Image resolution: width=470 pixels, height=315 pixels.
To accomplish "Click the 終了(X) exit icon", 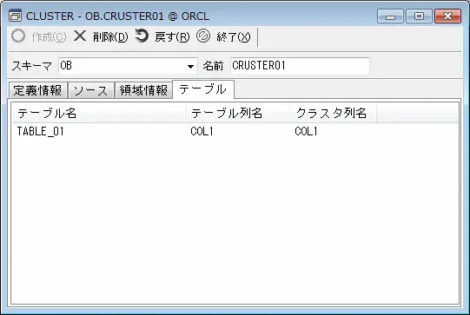I will click(203, 36).
